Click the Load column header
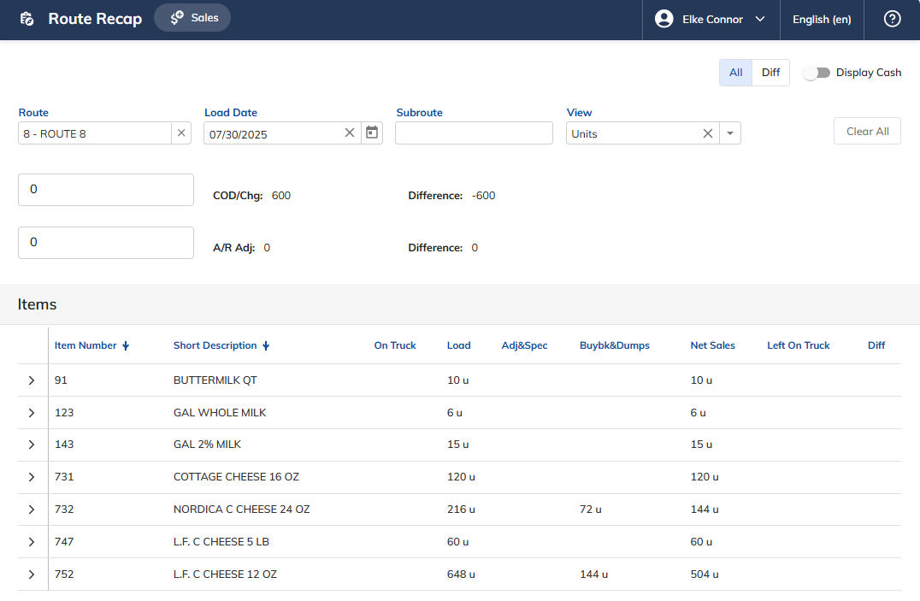The width and height of the screenshot is (920, 601). tap(459, 345)
